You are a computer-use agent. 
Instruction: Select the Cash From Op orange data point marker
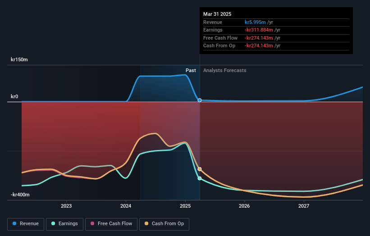point(200,169)
